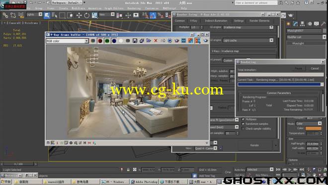Switch to the Settings tab in Render Setup
This screenshot has width=328, height=185.
click(239, 21)
